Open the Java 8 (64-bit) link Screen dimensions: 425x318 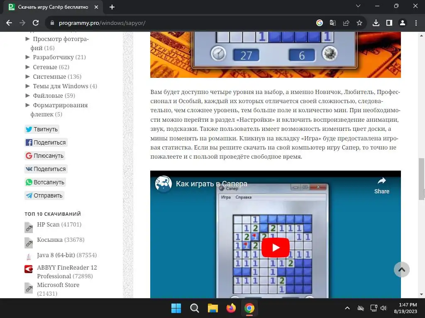pyautogui.click(x=56, y=255)
